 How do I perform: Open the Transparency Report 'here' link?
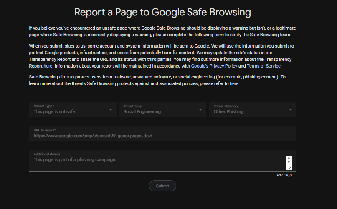point(48,66)
